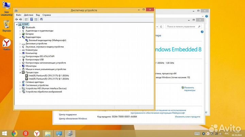The width and height of the screenshot is (245, 137).
Task: Toggle the console tree pane toolbar icon
Action: (x=26, y=19)
